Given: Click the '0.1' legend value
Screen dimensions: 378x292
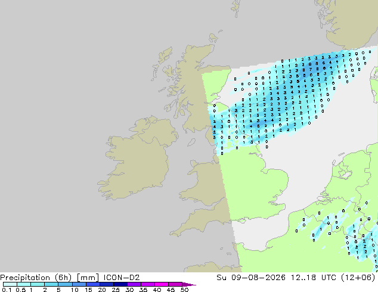Looking at the screenshot, I should [x=7, y=290].
